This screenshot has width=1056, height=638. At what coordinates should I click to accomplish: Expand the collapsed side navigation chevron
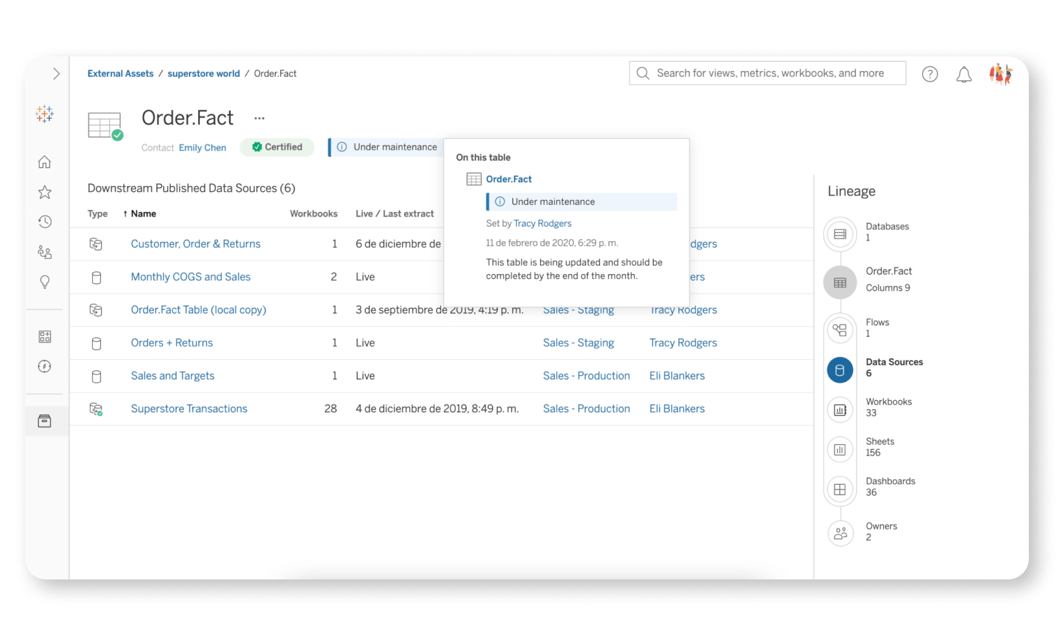56,74
